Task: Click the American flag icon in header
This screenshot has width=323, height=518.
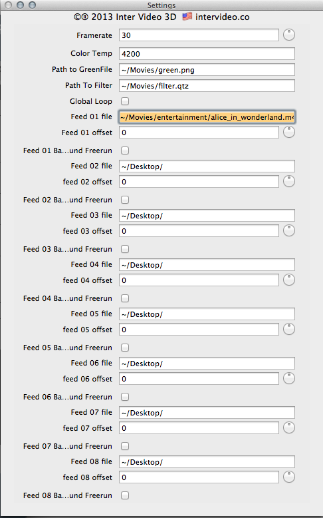Action: (187, 17)
